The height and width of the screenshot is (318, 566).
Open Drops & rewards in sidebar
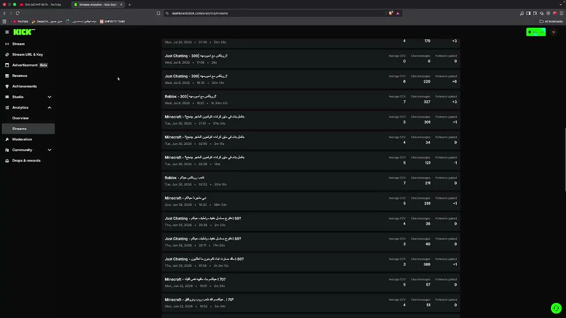(26, 160)
